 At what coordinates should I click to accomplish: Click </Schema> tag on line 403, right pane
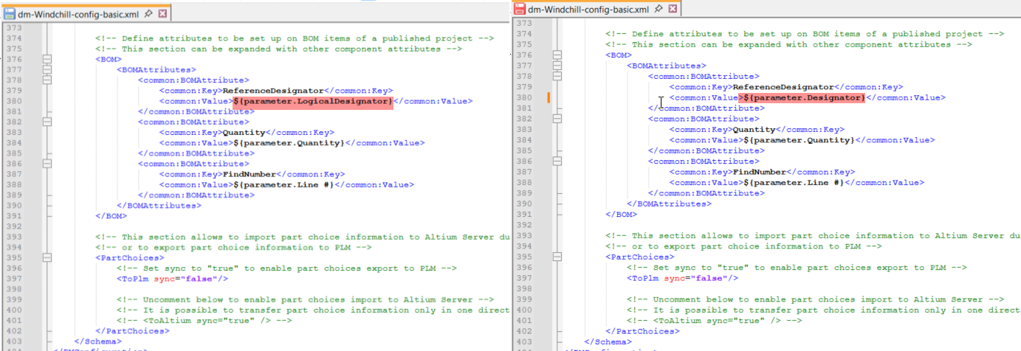tap(608, 341)
